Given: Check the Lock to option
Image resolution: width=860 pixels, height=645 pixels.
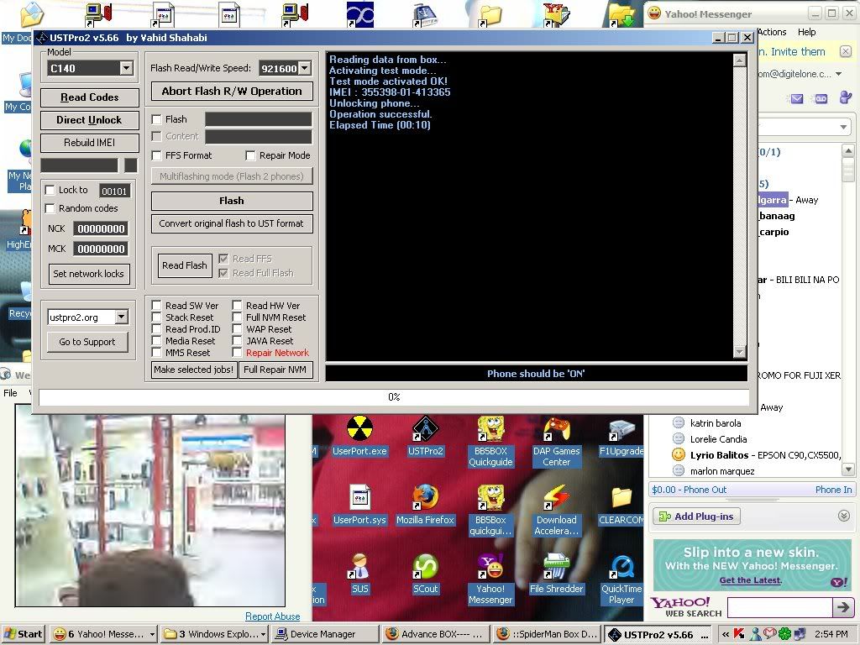Looking at the screenshot, I should pos(50,190).
